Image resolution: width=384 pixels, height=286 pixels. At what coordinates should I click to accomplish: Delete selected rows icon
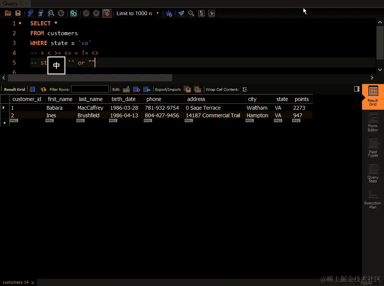(147, 89)
